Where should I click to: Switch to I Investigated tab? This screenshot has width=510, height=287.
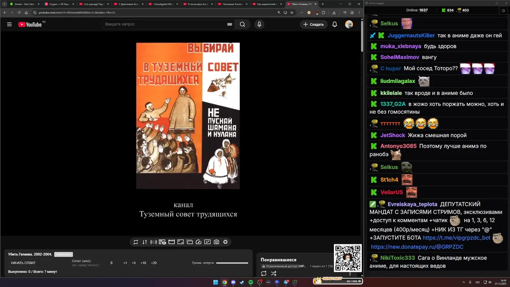(x=163, y=4)
